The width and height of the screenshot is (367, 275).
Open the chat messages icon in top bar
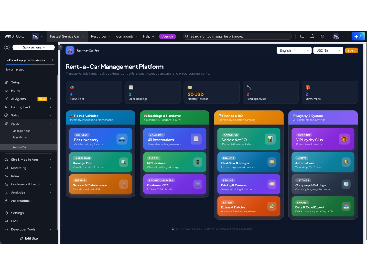click(x=302, y=36)
